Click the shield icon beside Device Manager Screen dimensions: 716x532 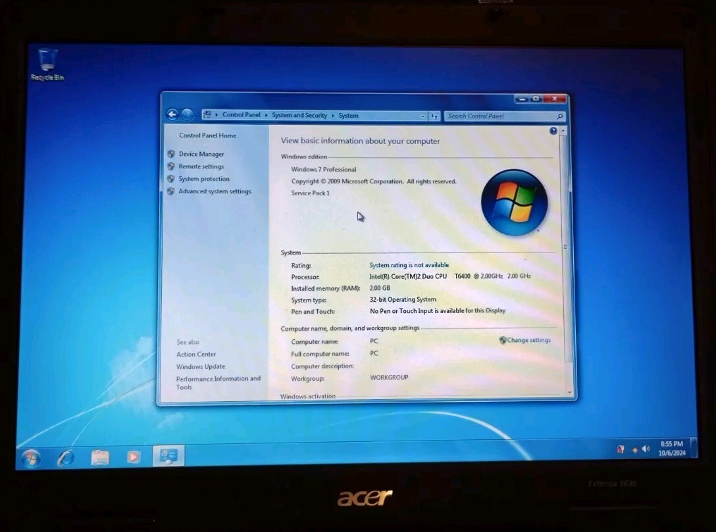click(x=171, y=154)
